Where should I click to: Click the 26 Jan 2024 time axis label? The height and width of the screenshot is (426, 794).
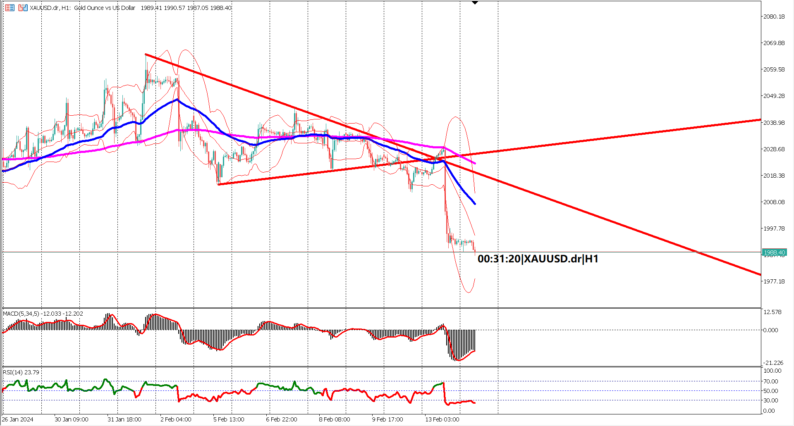pyautogui.click(x=19, y=419)
